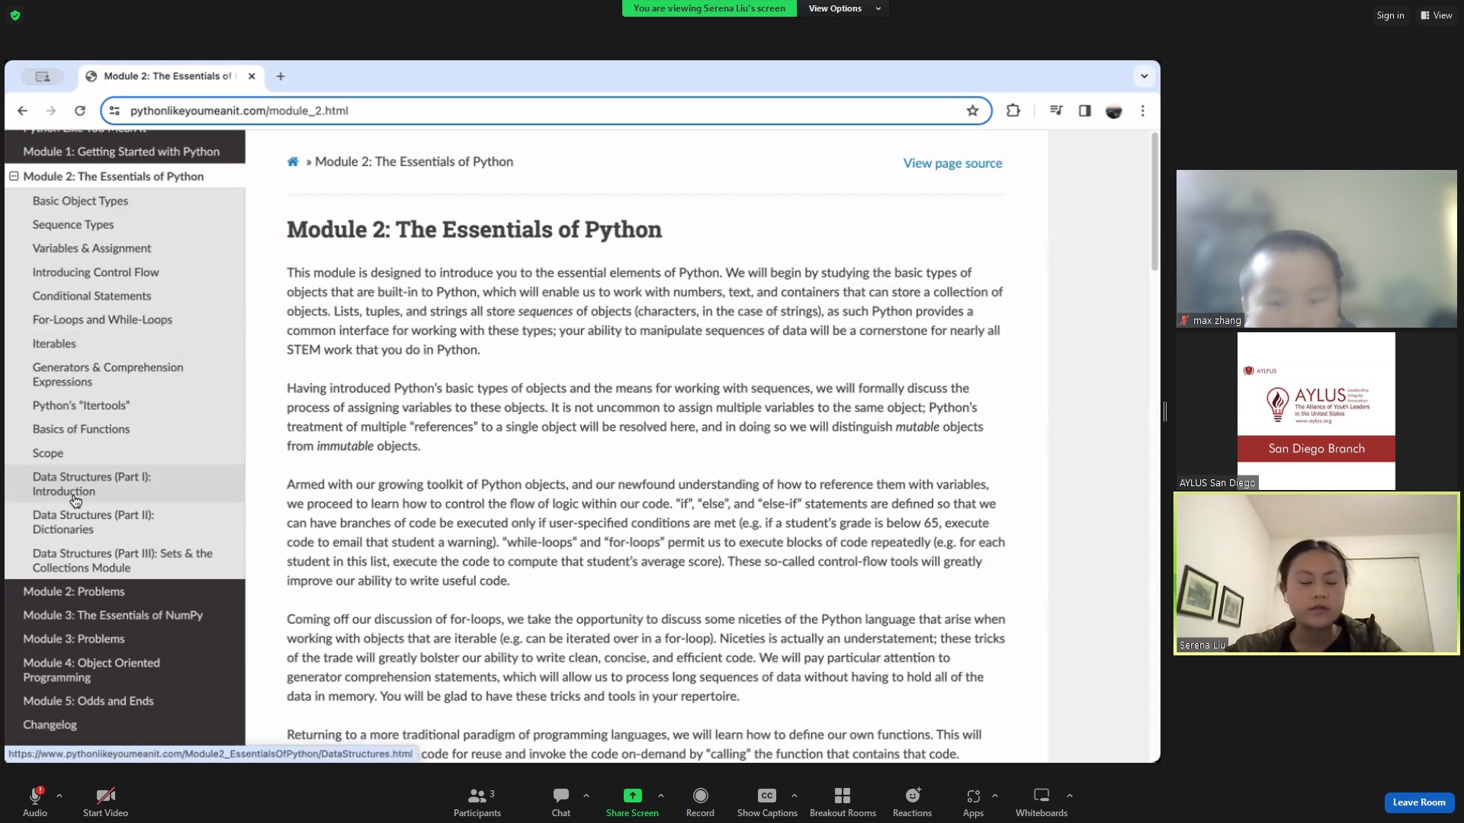Screen dimensions: 1464x823
Task: Expand captions options arrow
Action: (x=795, y=796)
